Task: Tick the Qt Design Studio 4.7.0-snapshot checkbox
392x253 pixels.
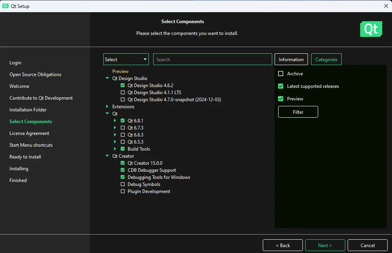Action: tap(123, 99)
